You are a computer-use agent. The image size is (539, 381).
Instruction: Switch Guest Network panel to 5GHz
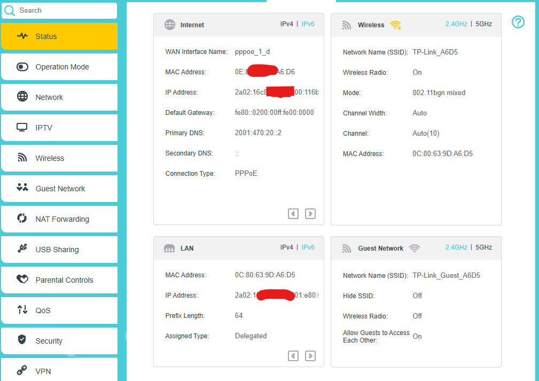[x=483, y=247]
